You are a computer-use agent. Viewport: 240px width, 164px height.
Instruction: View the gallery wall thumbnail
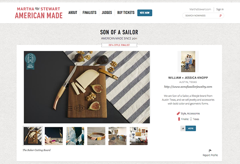[139, 136]
